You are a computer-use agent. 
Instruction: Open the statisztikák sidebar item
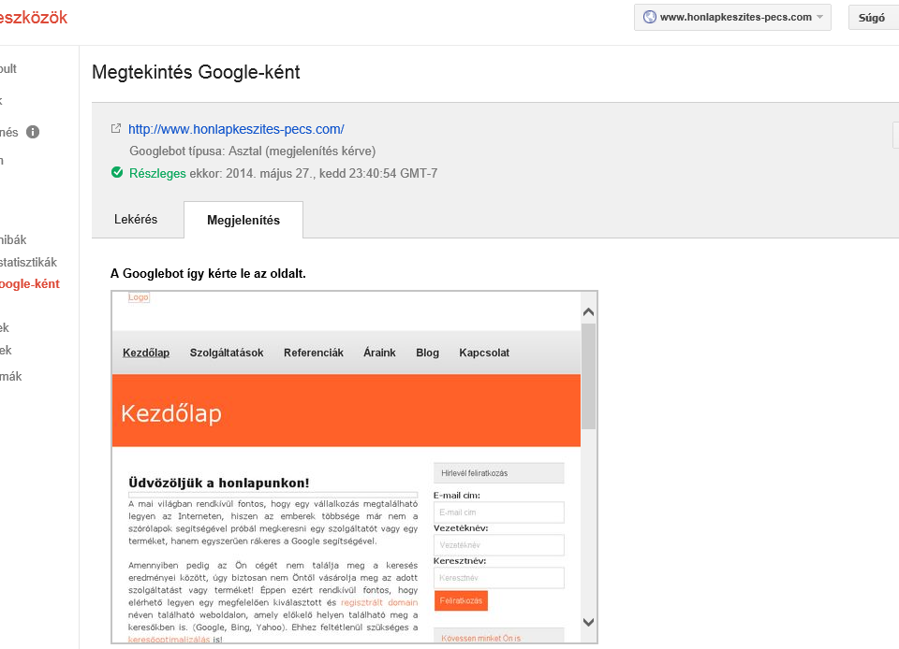pyautogui.click(x=29, y=262)
